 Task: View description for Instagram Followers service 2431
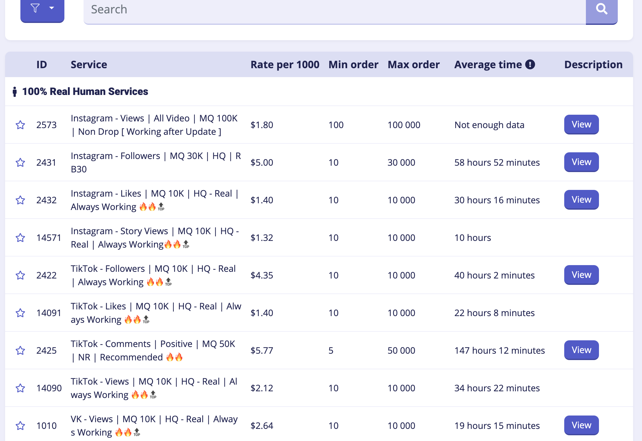click(x=581, y=162)
